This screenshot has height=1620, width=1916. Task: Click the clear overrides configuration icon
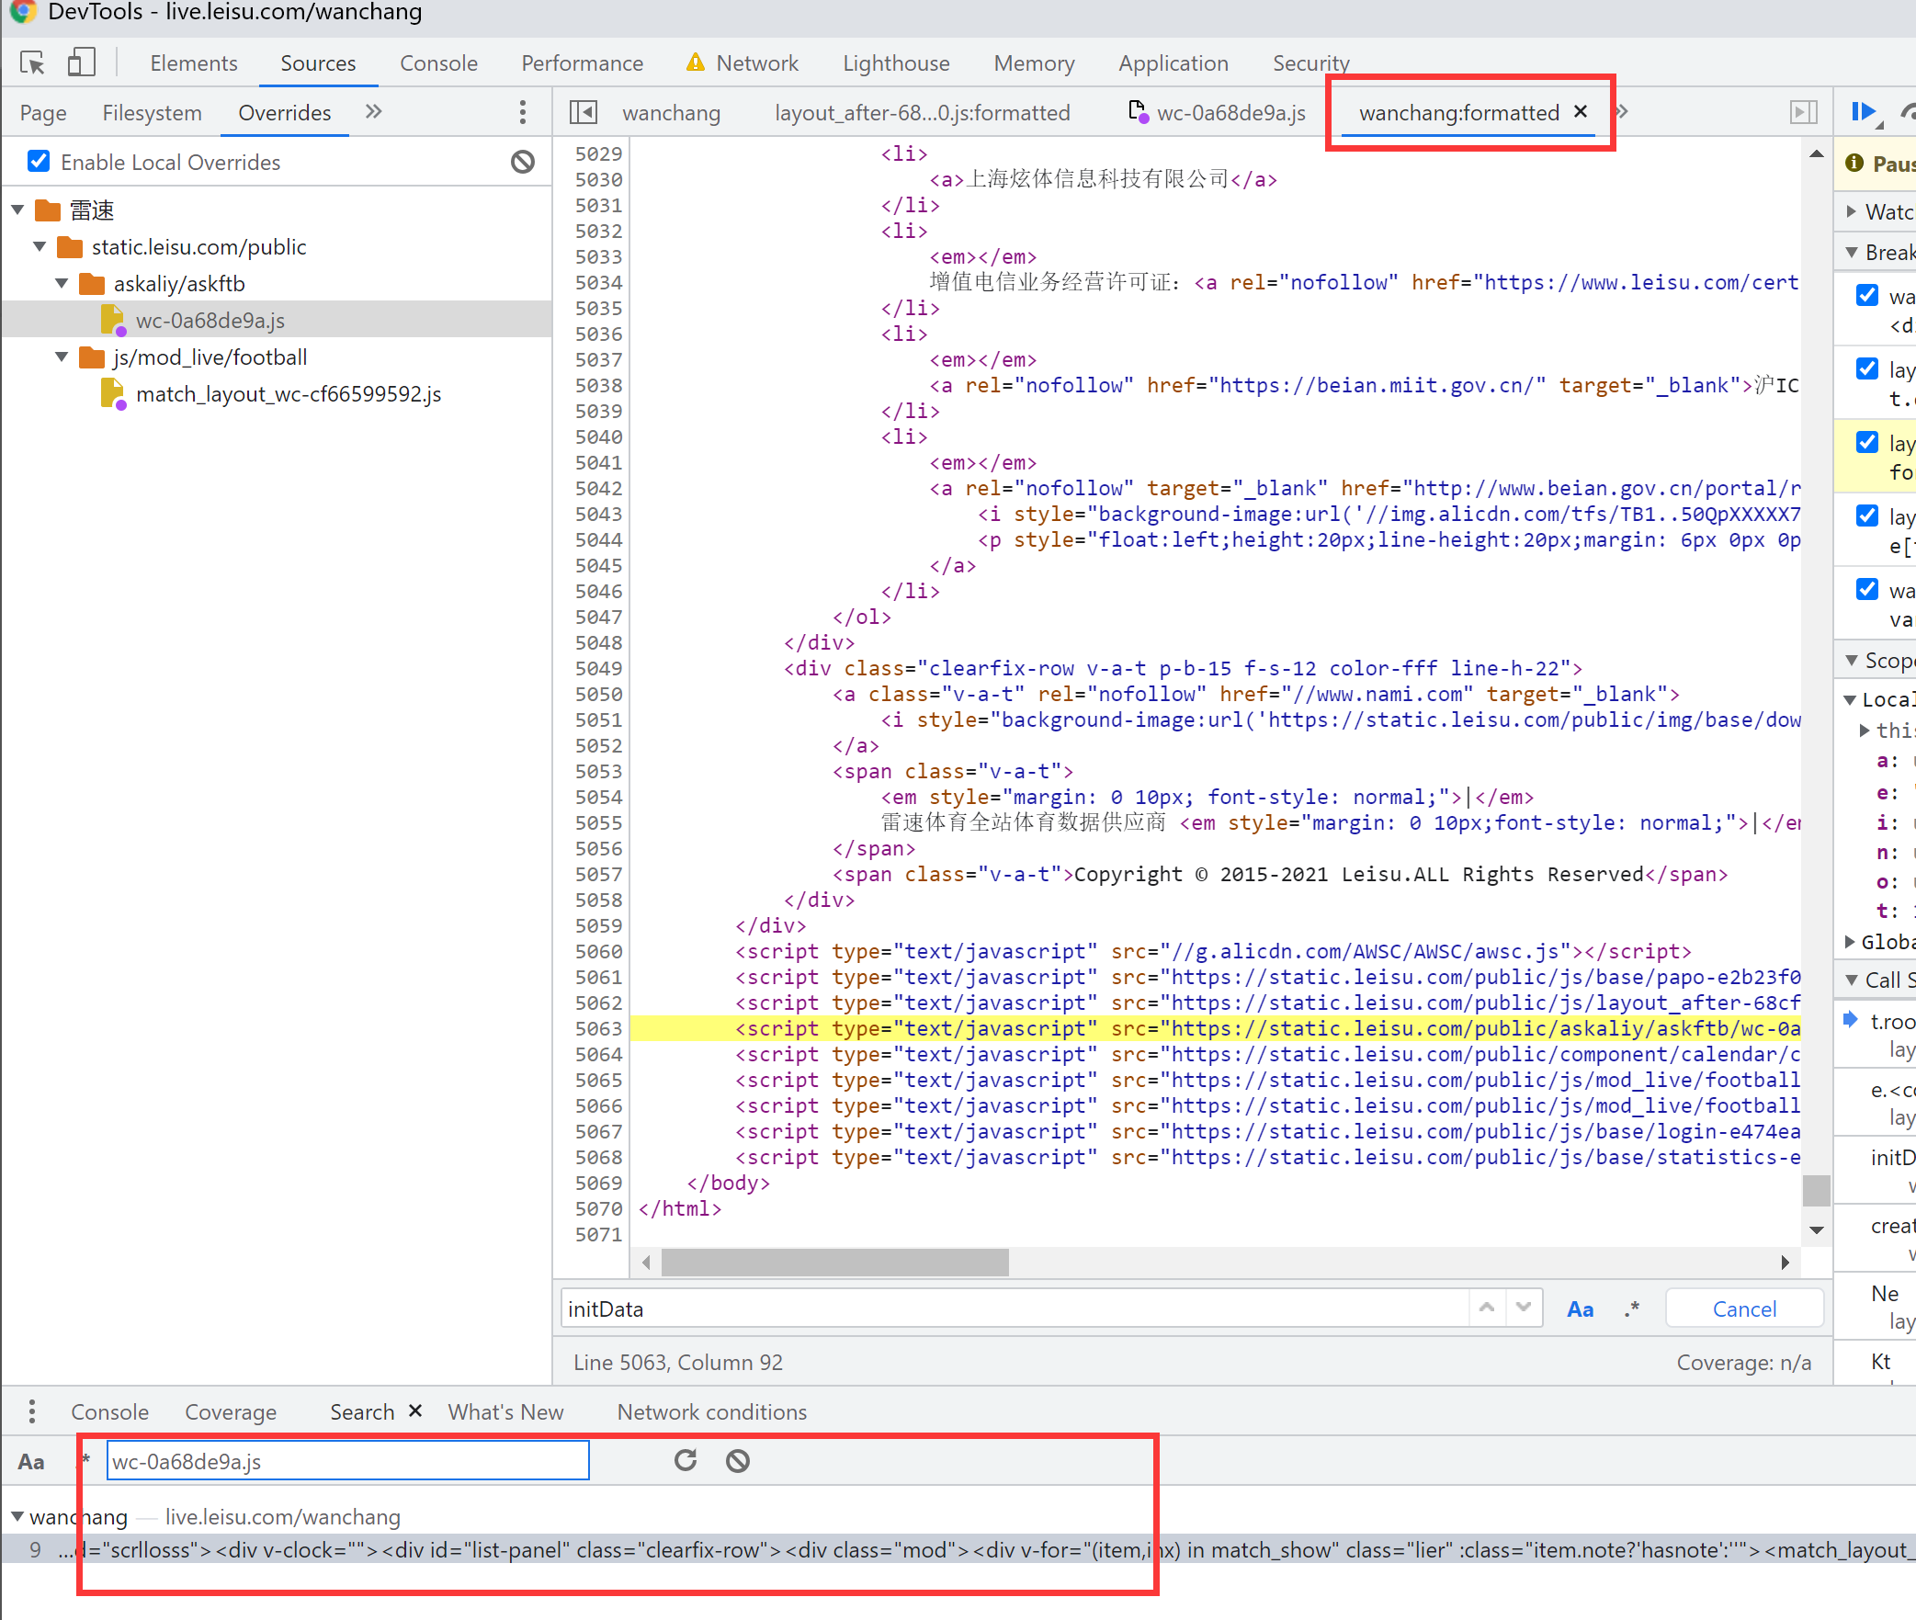click(x=523, y=162)
